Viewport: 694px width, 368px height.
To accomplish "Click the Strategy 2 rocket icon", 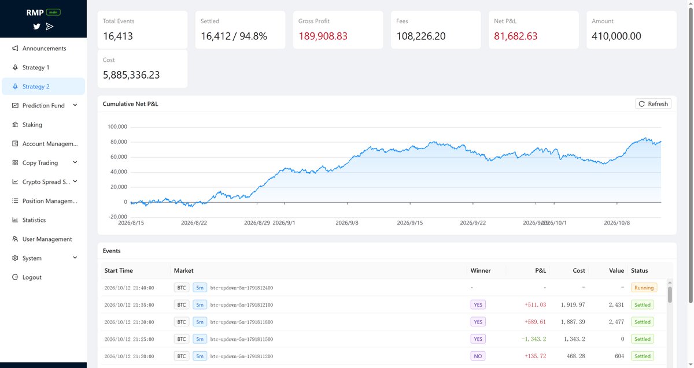I will (16, 87).
